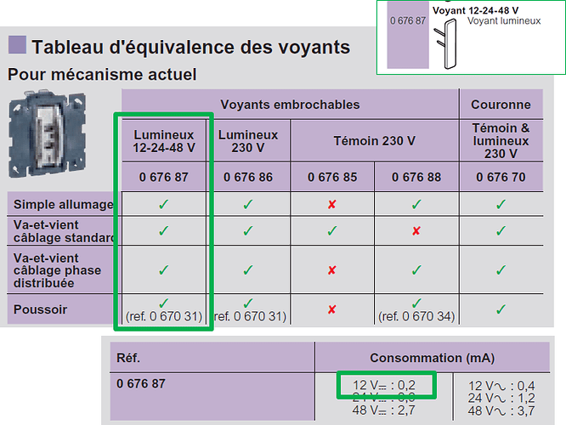Select the Voyants embrochables header

click(x=290, y=105)
